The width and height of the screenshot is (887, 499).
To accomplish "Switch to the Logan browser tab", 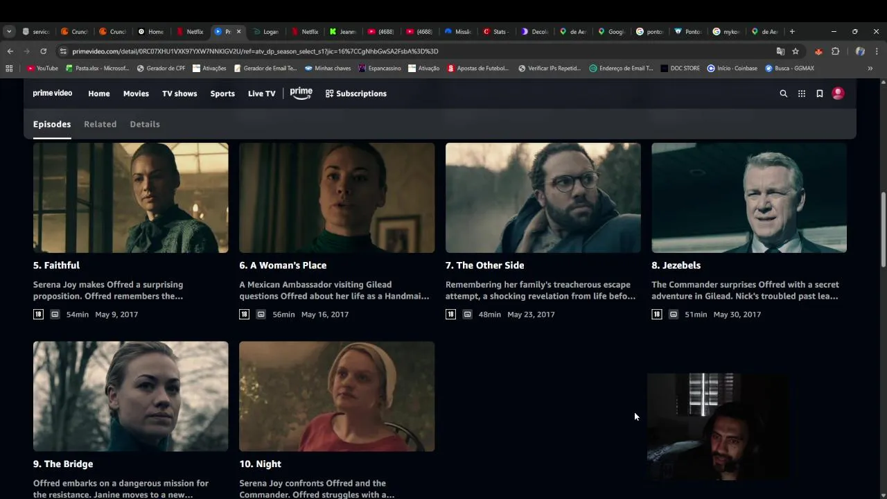I will (x=265, y=31).
